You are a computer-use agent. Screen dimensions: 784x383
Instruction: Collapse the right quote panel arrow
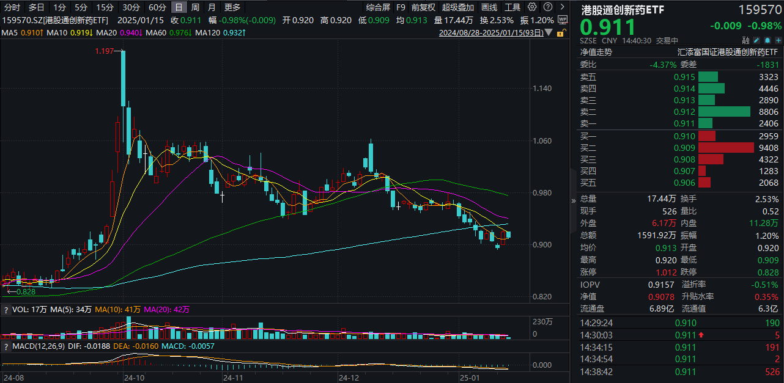(x=573, y=200)
